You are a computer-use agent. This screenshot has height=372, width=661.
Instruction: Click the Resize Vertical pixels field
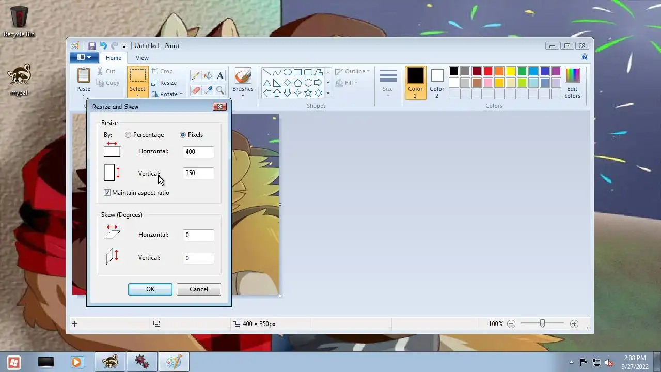(198, 173)
